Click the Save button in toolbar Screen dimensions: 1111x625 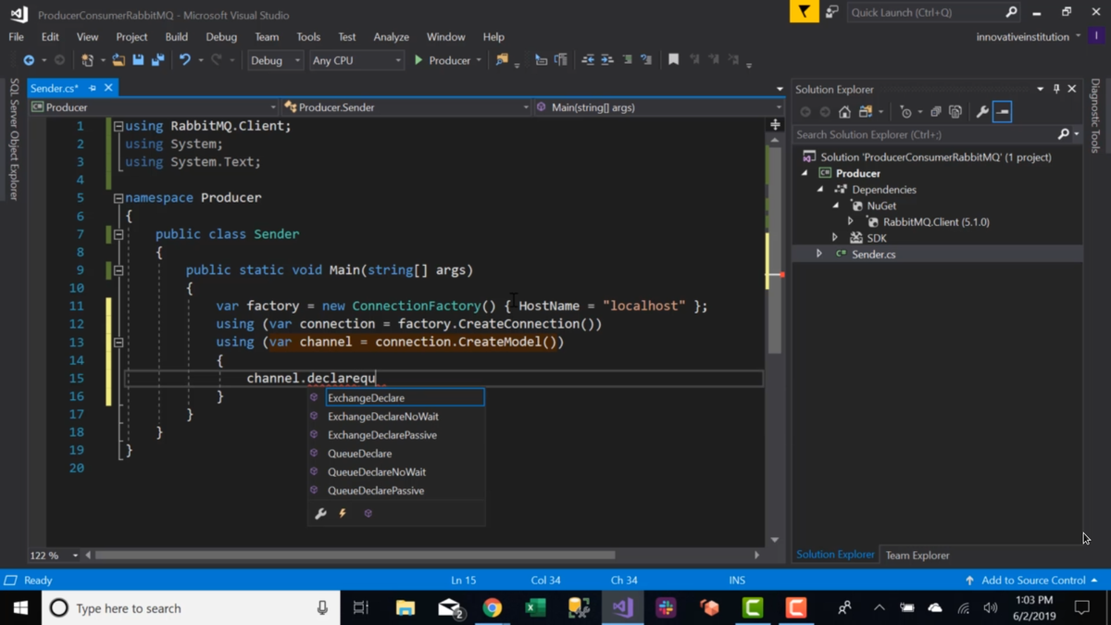[x=138, y=60]
